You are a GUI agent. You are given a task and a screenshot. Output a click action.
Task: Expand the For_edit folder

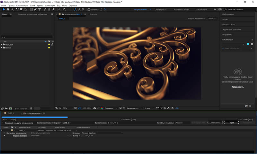2,45
